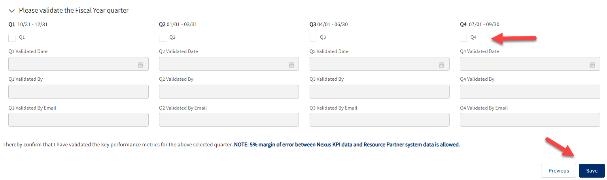The image size is (607, 180).
Task: Check the Q1 quarter checkbox
Action: 12,38
